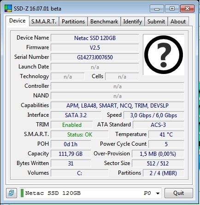Screen dimensions: 200x205
Task: Open the Partitions tab
Action: point(73,22)
